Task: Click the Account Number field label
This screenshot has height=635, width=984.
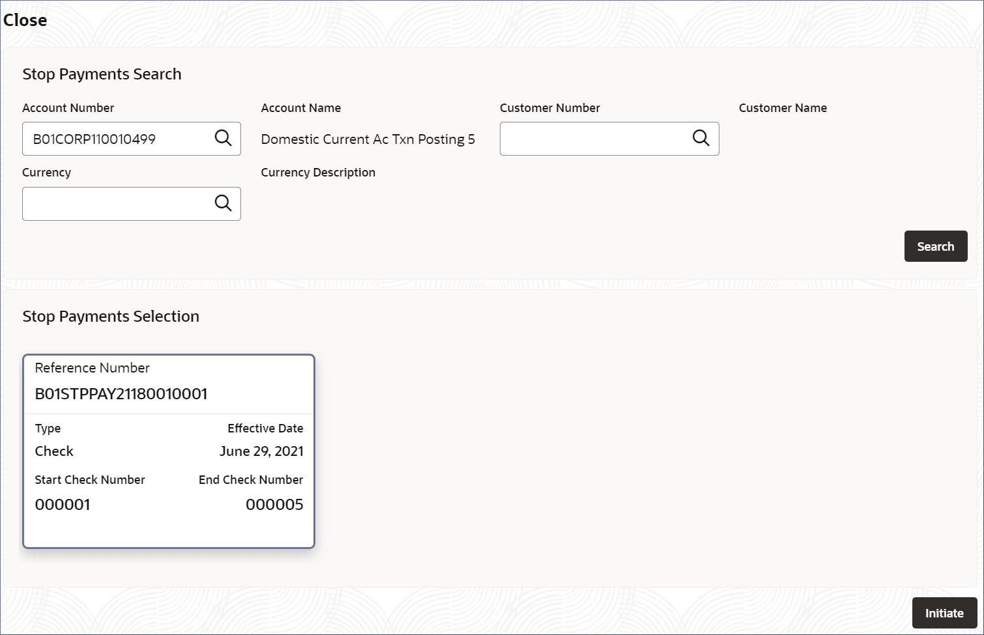Action: point(68,108)
